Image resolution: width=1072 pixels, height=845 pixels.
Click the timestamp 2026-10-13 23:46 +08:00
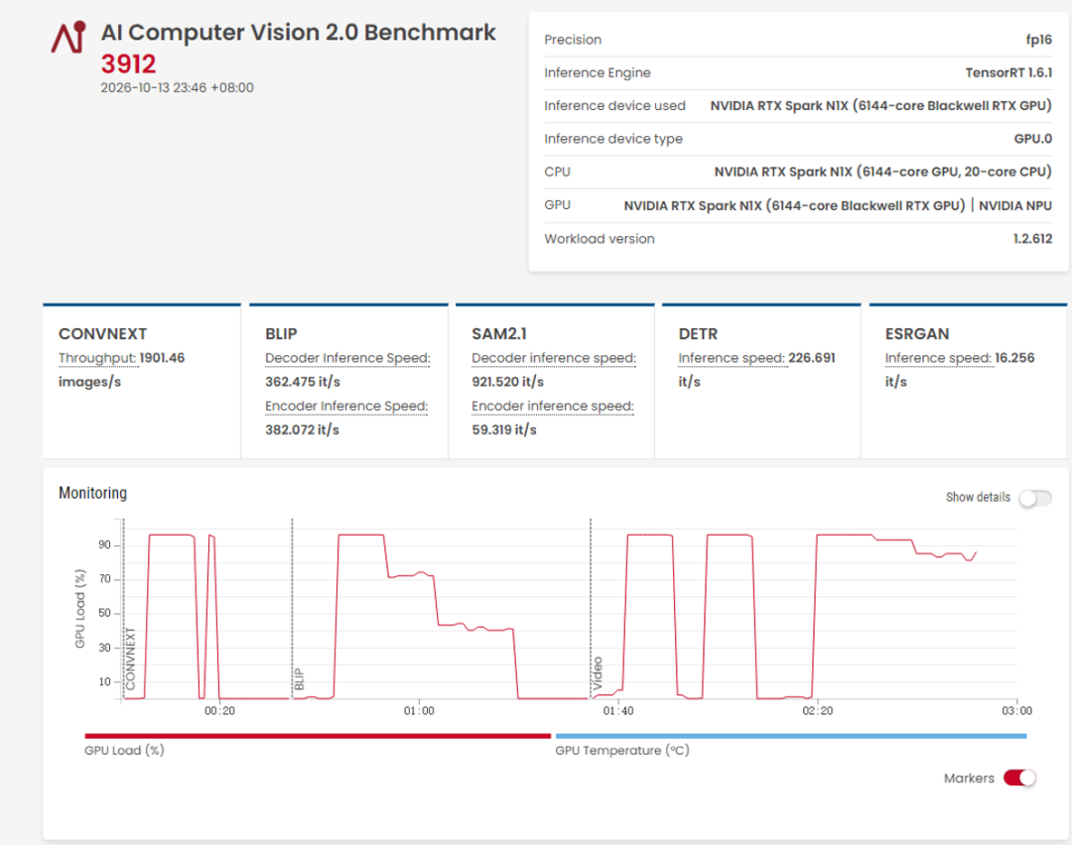coord(177,87)
